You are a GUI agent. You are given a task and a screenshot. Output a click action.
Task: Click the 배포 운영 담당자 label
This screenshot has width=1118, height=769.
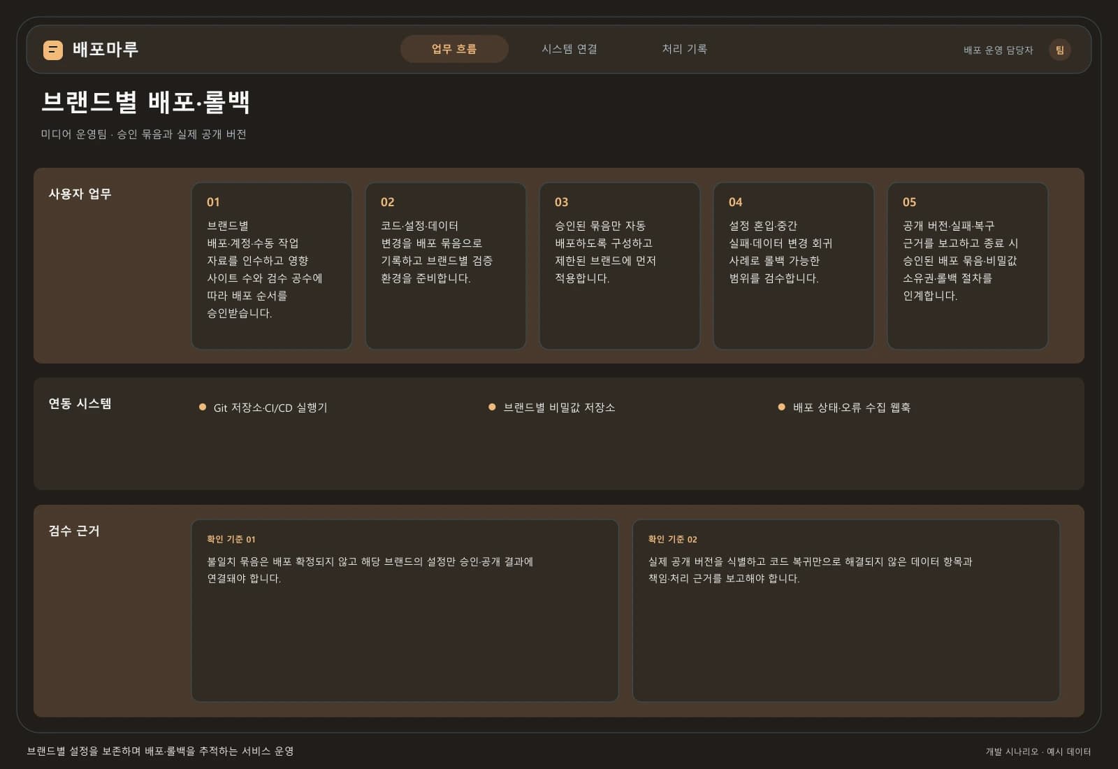998,50
